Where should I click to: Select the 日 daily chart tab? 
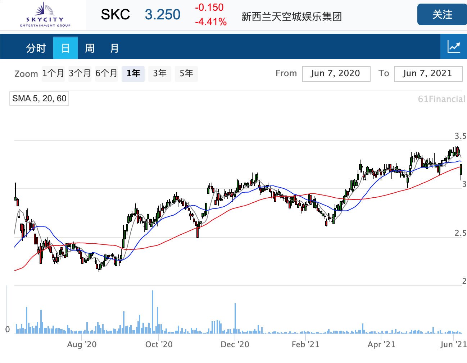(65, 48)
